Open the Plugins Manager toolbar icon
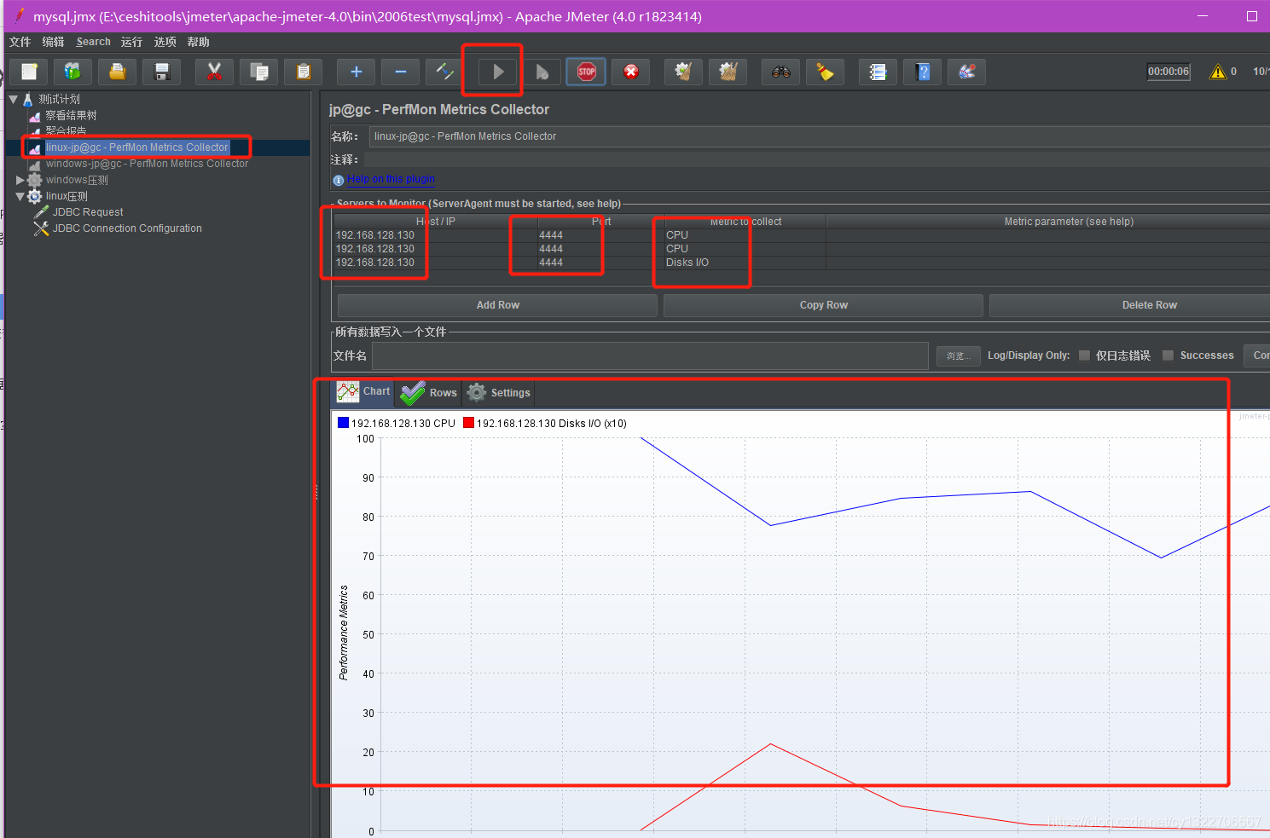 point(967,72)
